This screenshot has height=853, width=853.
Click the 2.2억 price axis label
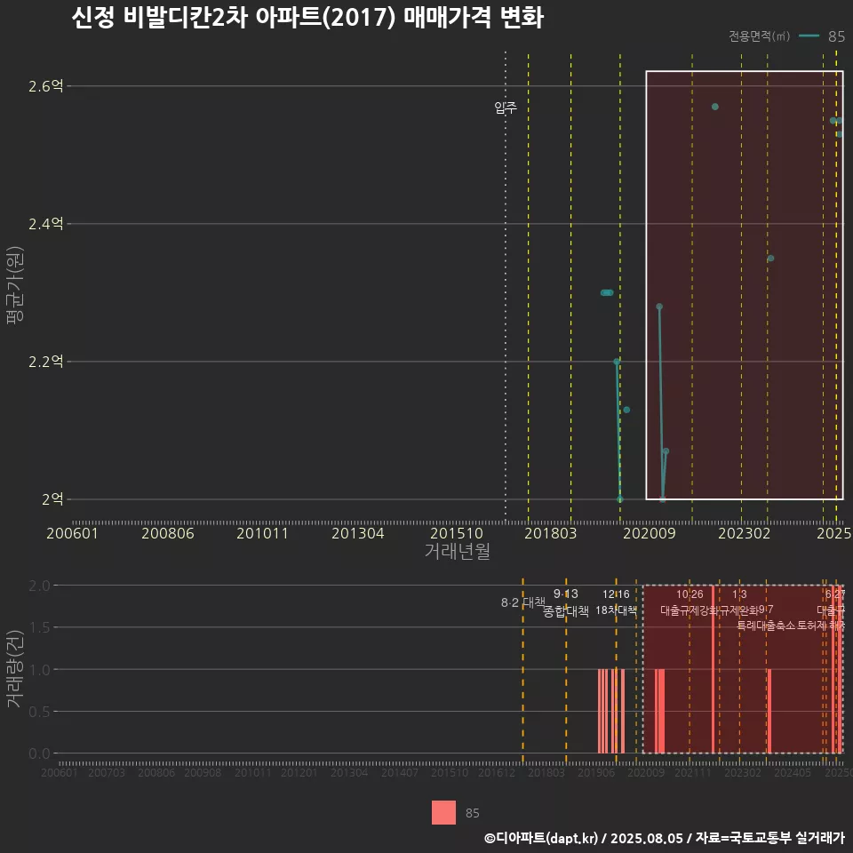pyautogui.click(x=45, y=362)
